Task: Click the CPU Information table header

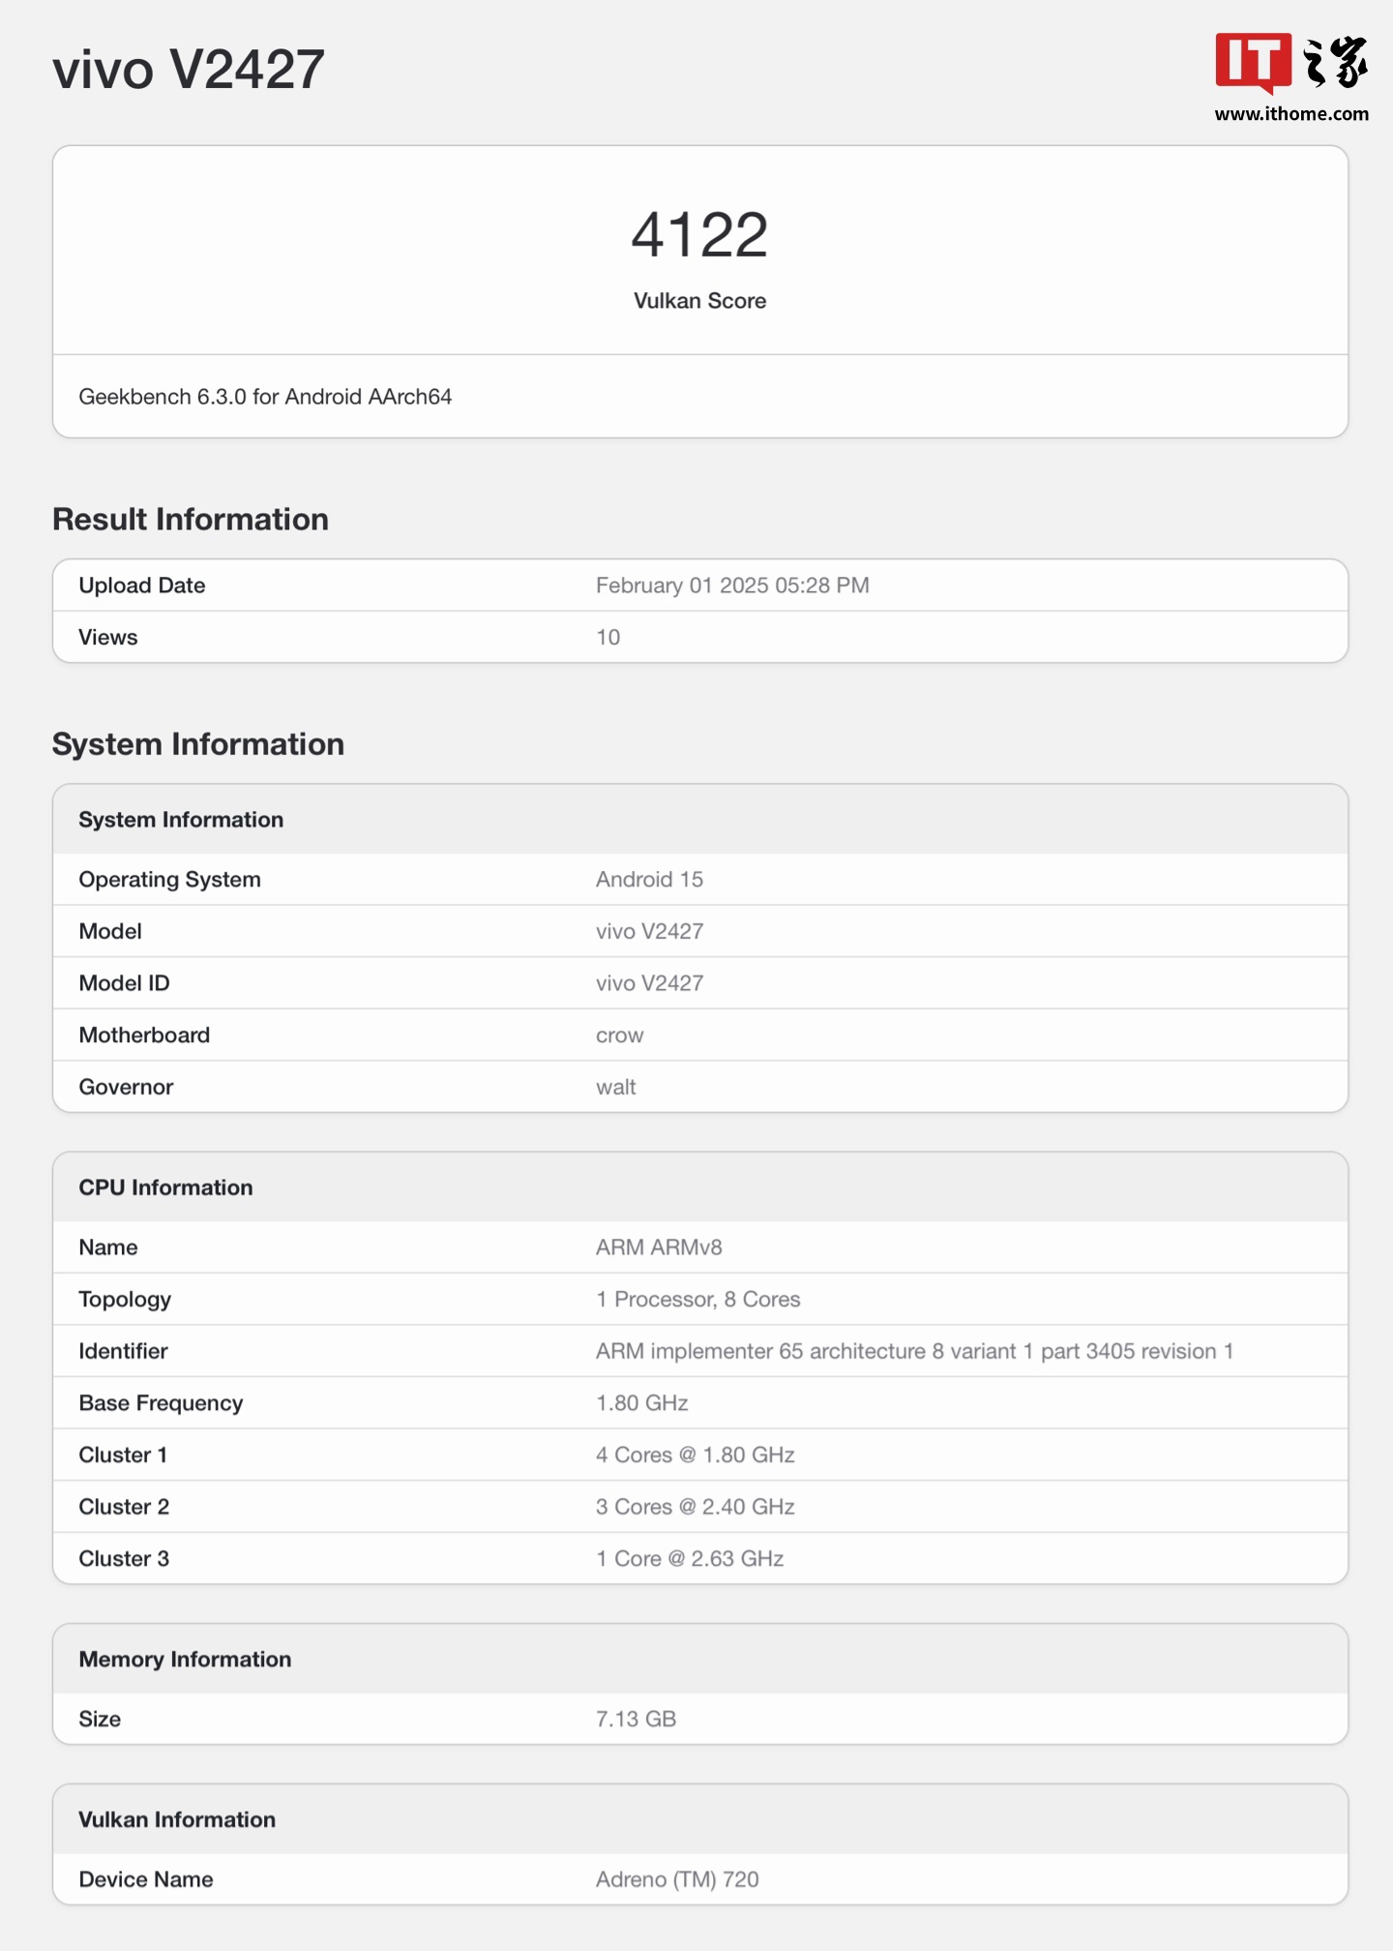Action: (x=165, y=1187)
